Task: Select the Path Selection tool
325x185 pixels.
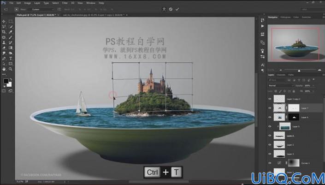Action: coord(4,64)
